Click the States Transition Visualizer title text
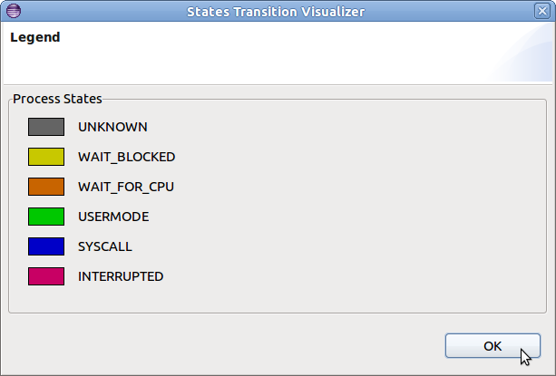 pyautogui.click(x=275, y=12)
